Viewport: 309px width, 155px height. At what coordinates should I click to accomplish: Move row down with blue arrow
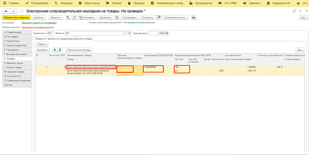[x=60, y=50]
